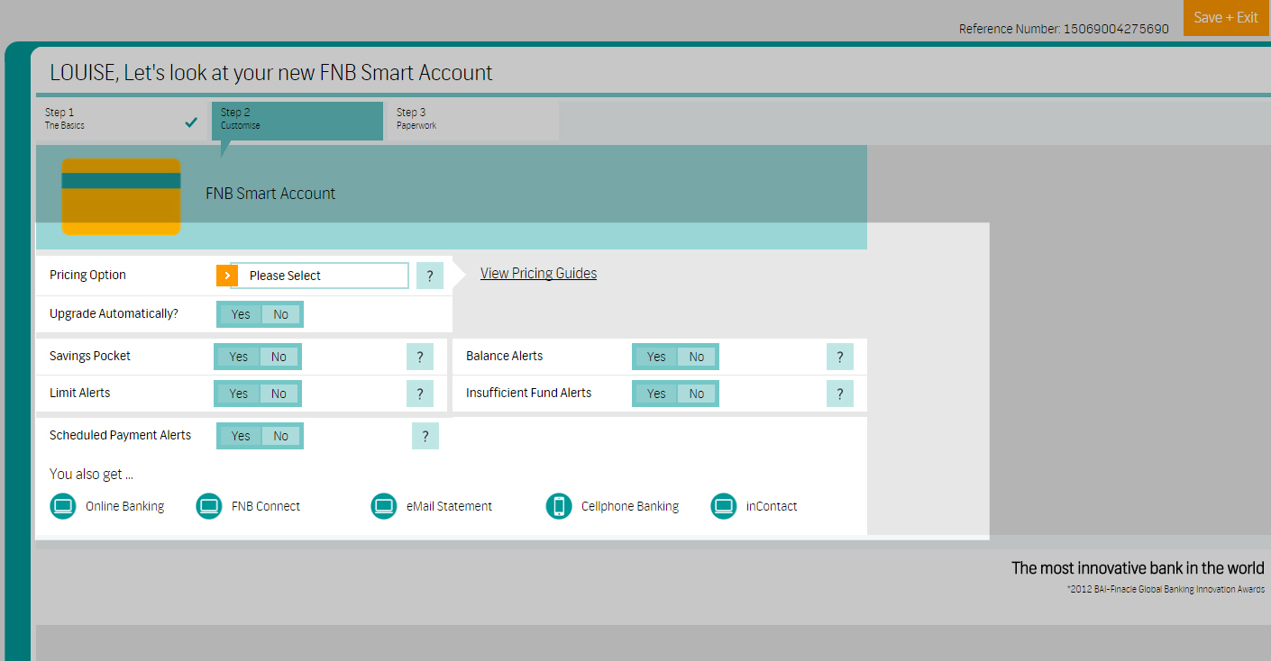The height and width of the screenshot is (661, 1271).
Task: Open help for Savings Pocket
Action: 420,357
